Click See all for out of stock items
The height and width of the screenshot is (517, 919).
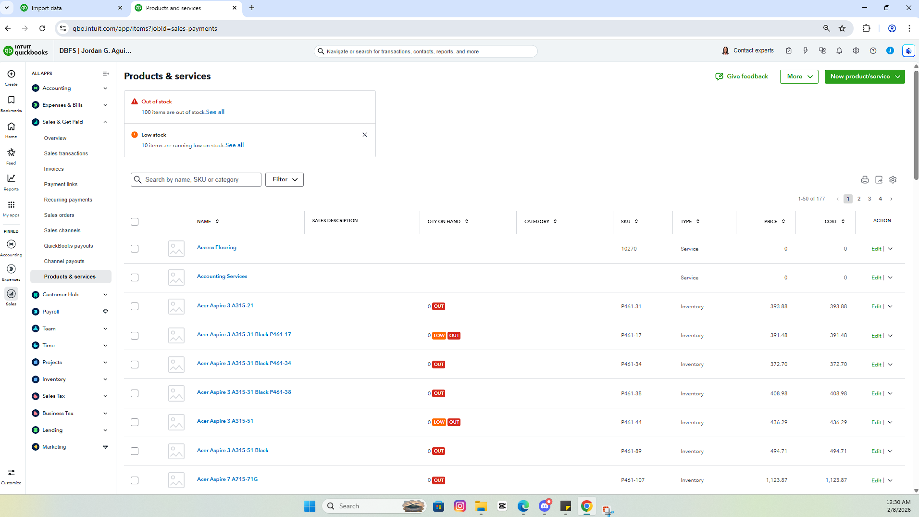(x=215, y=112)
